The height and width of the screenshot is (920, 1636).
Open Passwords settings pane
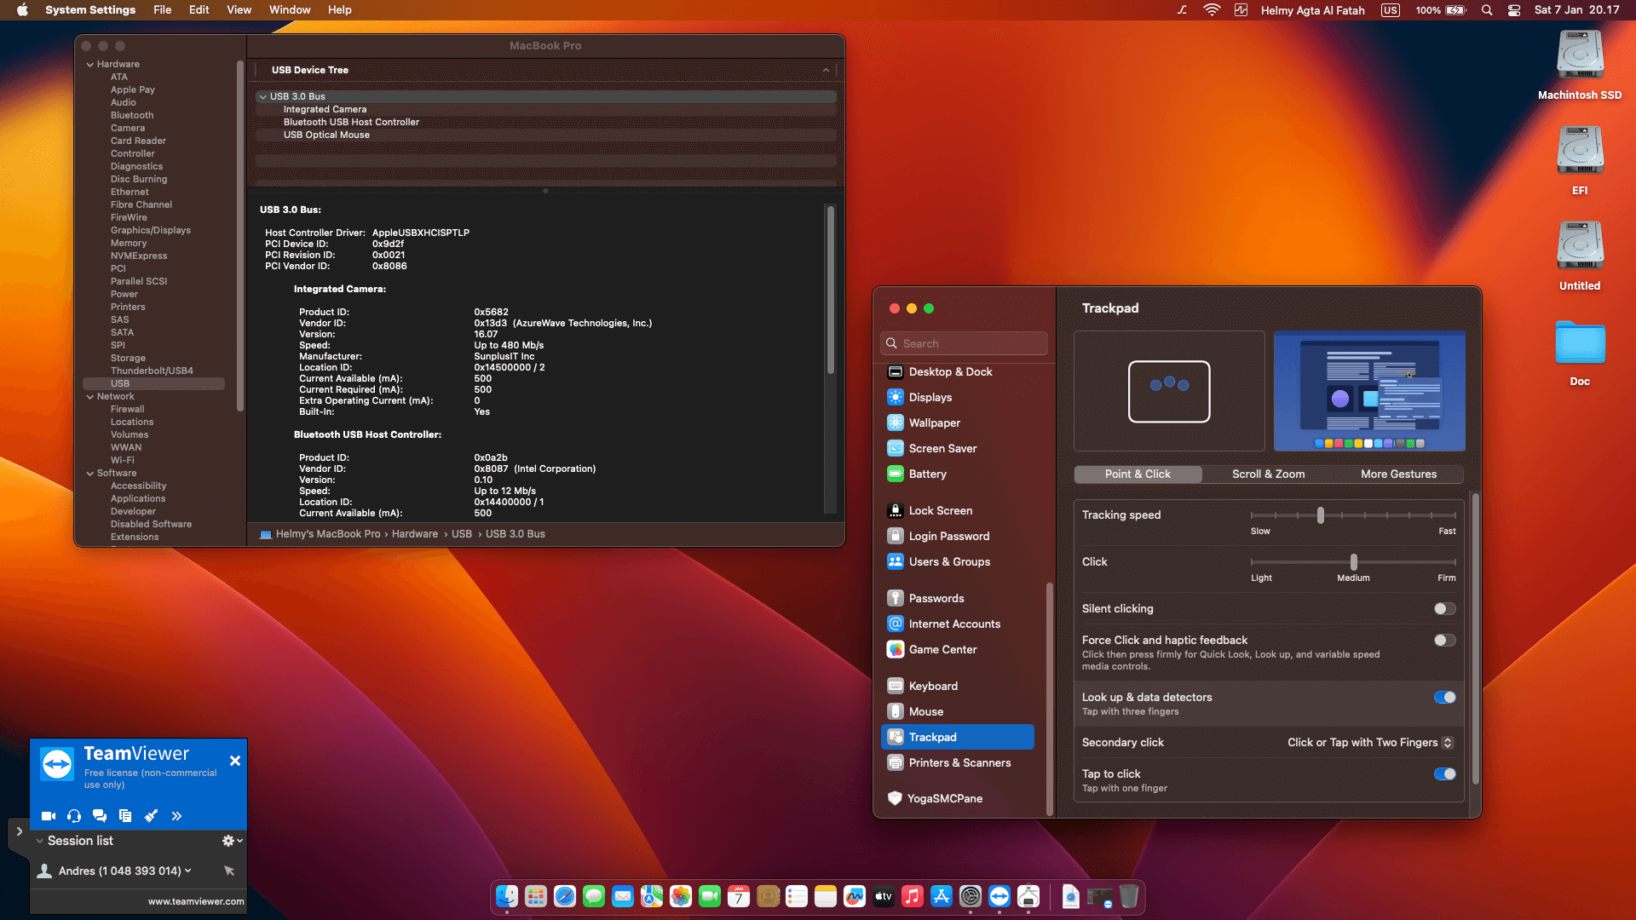point(936,598)
